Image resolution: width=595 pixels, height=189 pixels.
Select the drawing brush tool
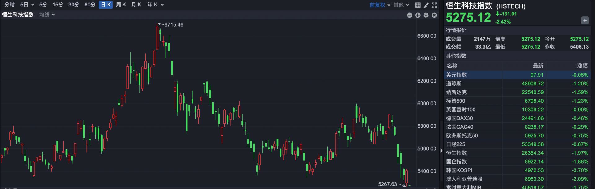[426, 5]
